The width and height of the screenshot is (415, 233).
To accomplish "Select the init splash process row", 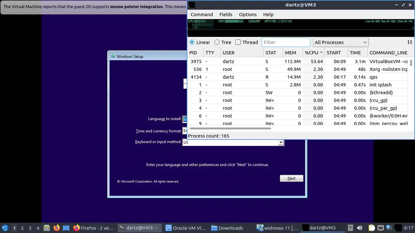I will coord(298,85).
